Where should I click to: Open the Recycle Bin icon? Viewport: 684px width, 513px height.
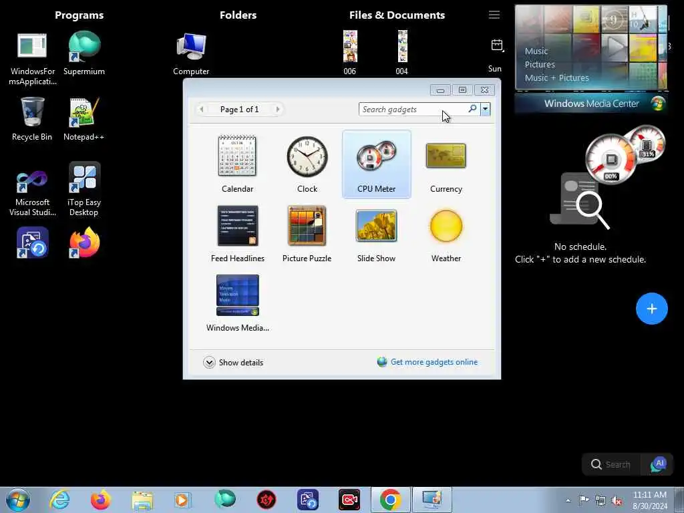(x=32, y=119)
